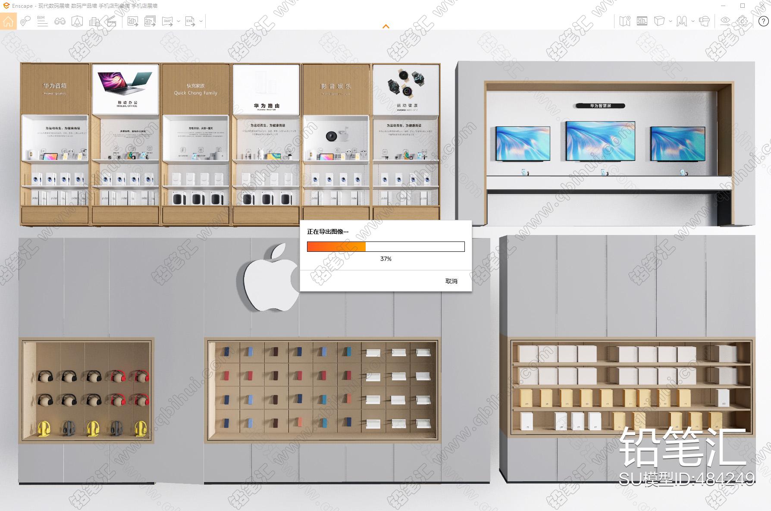Click the middle TV screen in viewport
This screenshot has width=771, height=511.
coord(600,141)
